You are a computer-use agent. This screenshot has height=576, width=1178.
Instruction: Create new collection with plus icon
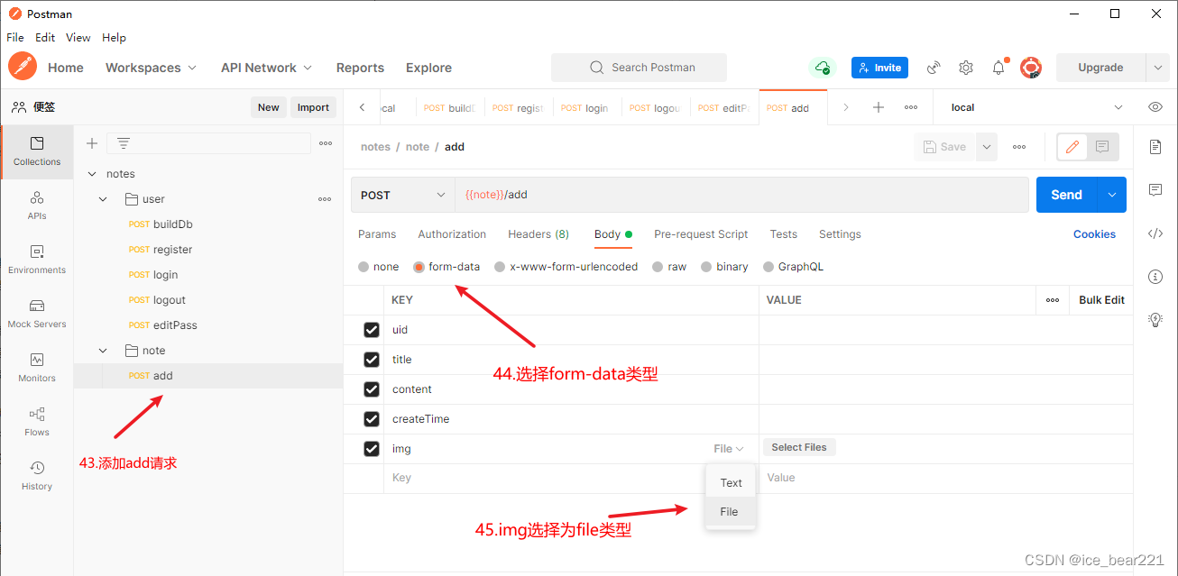tap(91, 143)
